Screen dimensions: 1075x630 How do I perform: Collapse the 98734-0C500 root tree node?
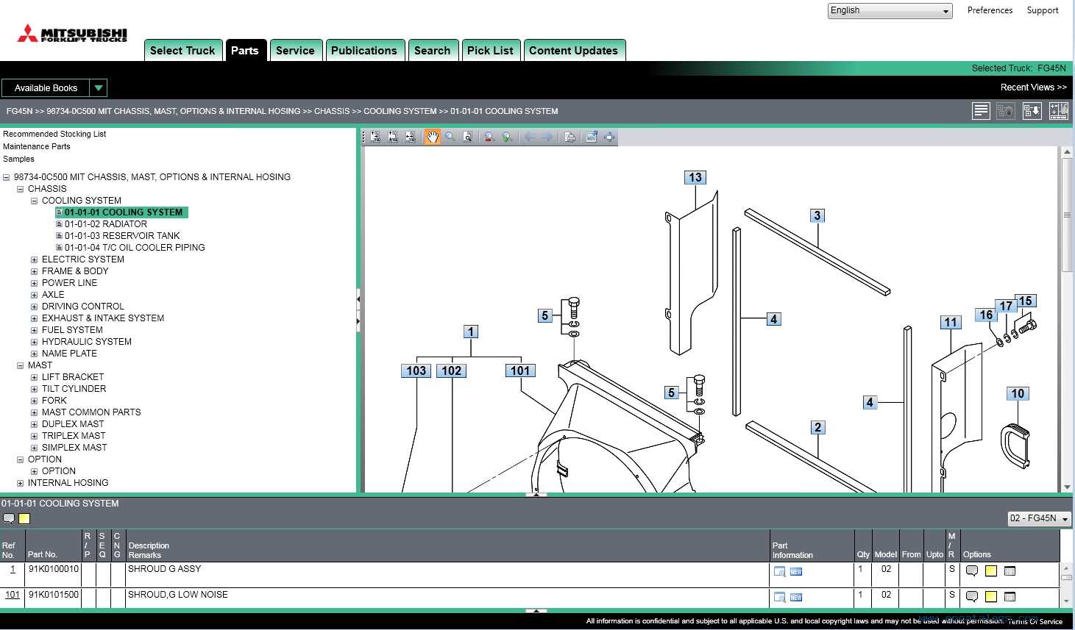point(6,177)
